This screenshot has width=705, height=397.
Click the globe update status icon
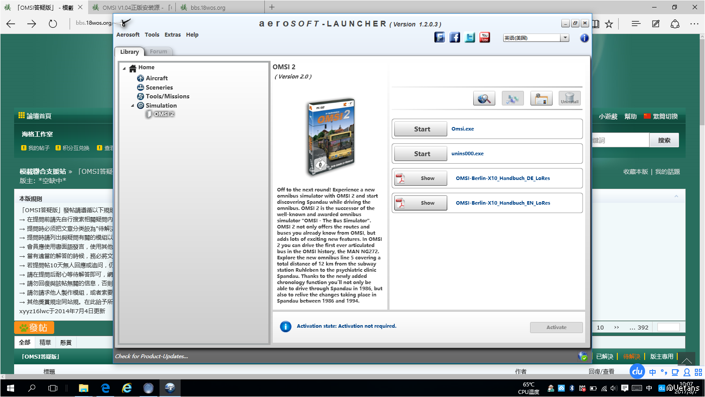(583, 356)
